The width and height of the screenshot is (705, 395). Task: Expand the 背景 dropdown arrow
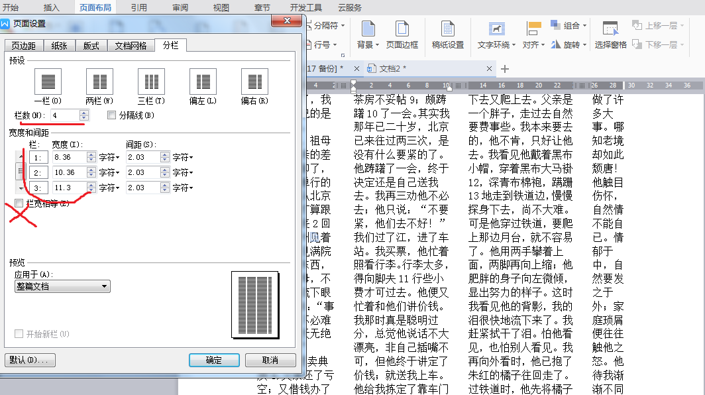377,45
